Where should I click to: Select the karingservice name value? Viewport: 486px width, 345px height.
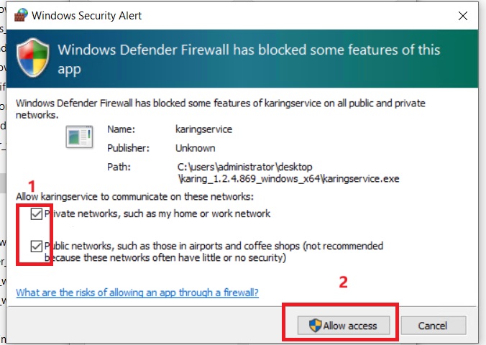tap(204, 130)
